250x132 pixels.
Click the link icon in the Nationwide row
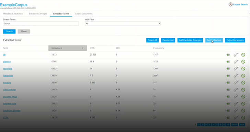(x=236, y=76)
